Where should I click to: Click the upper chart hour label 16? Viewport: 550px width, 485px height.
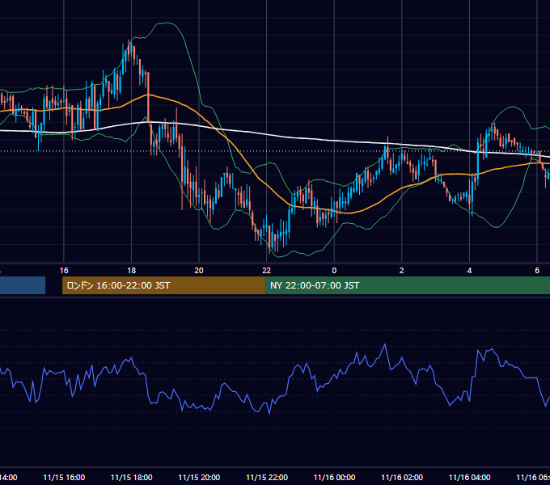click(64, 271)
